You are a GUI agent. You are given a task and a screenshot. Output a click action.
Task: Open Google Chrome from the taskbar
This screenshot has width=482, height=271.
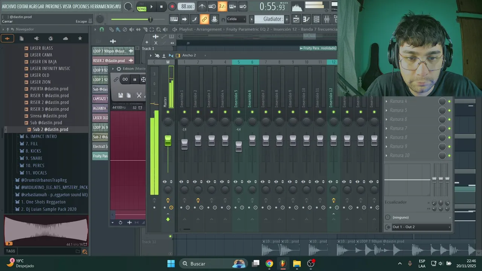pos(269,263)
